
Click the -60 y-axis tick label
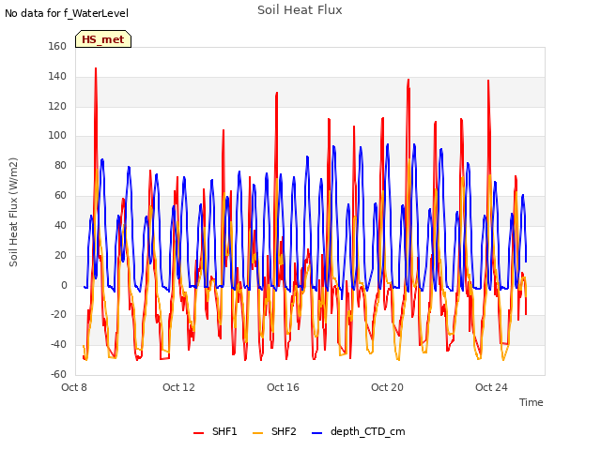pos(59,374)
